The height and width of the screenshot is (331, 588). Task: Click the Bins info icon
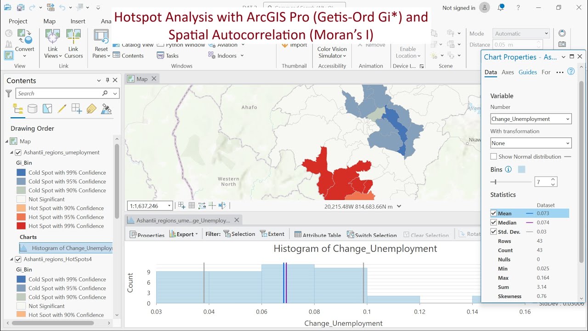pyautogui.click(x=508, y=170)
